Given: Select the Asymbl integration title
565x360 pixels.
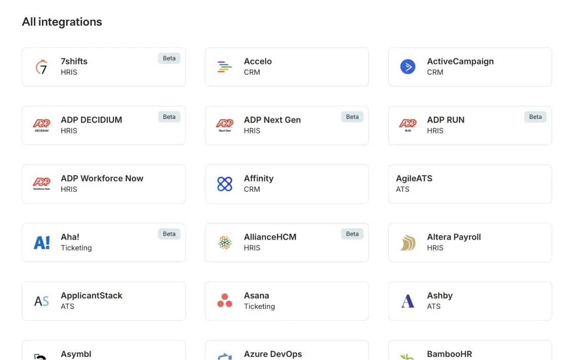Looking at the screenshot, I should pyautogui.click(x=76, y=354).
